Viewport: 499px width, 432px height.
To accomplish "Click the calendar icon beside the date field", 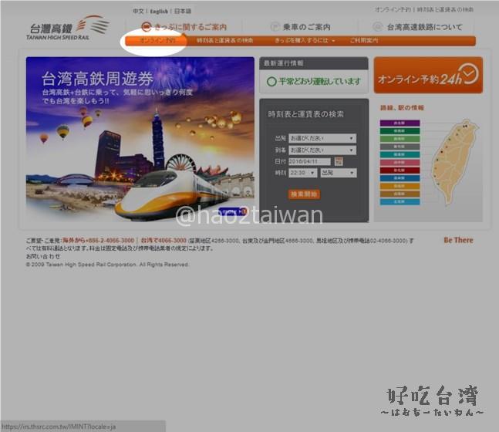I will click(339, 161).
